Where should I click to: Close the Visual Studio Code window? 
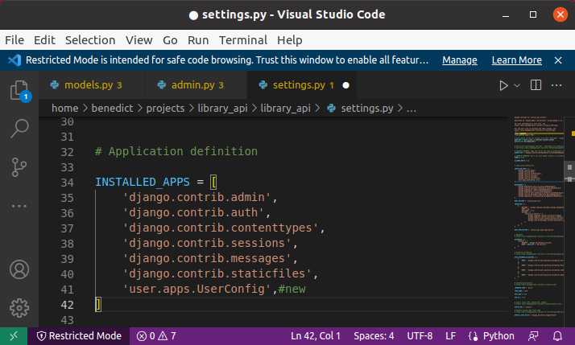[560, 14]
